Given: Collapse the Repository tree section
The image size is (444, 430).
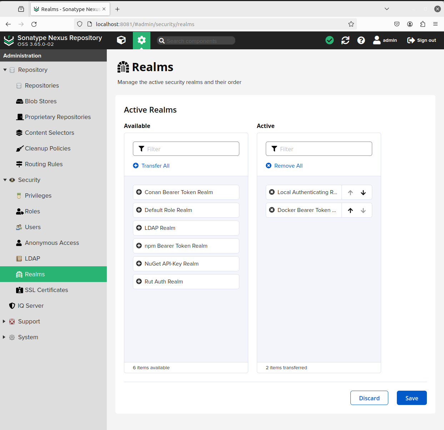Looking at the screenshot, I should click(x=5, y=70).
